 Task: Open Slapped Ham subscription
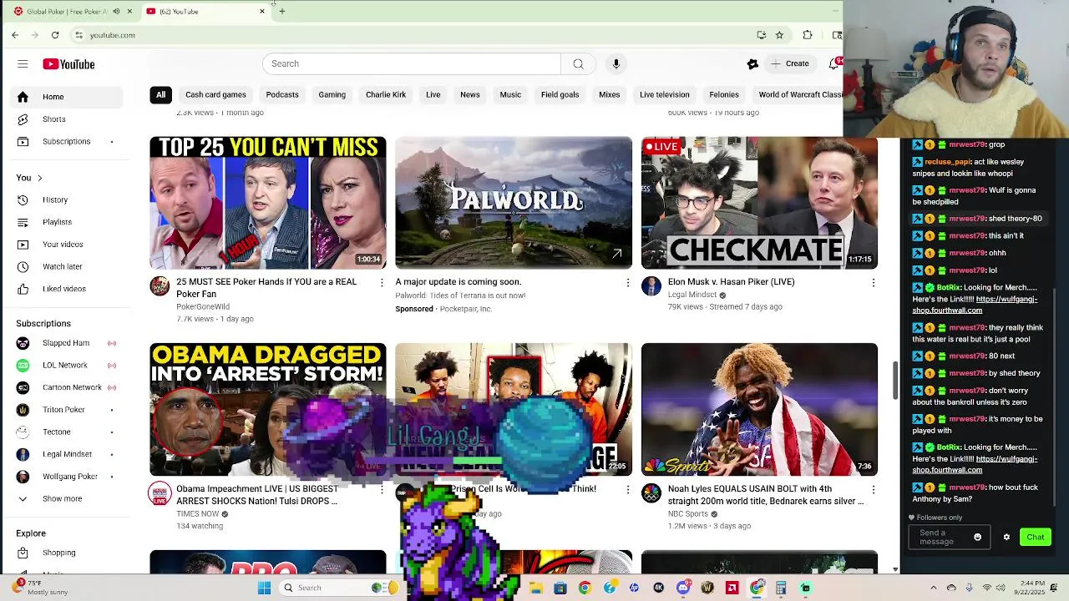click(x=64, y=343)
